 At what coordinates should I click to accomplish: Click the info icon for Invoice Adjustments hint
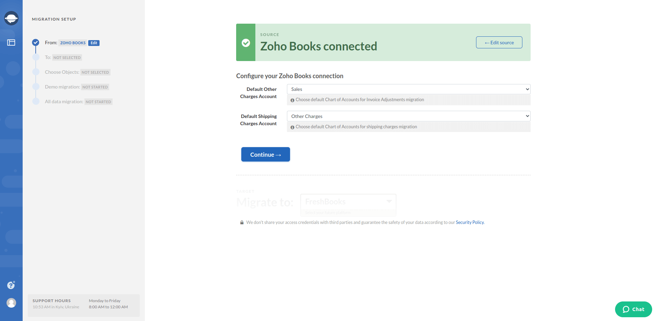coord(292,100)
